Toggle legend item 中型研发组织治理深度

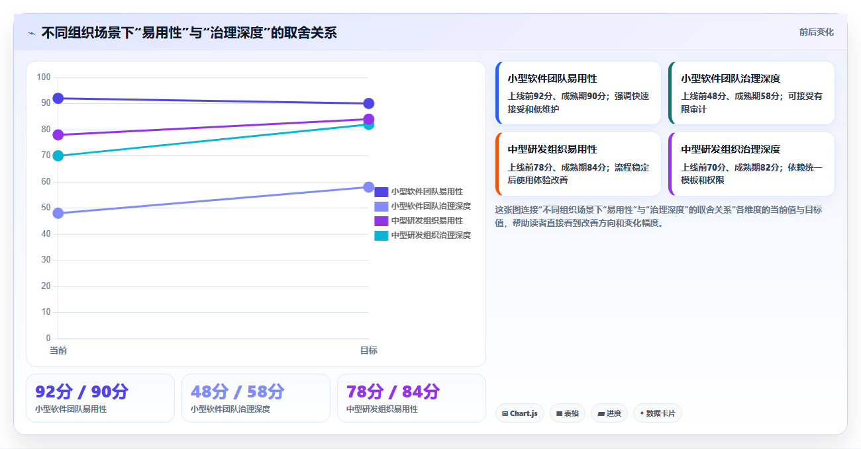(423, 235)
